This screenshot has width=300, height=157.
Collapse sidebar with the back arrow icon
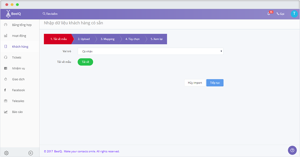31,153
